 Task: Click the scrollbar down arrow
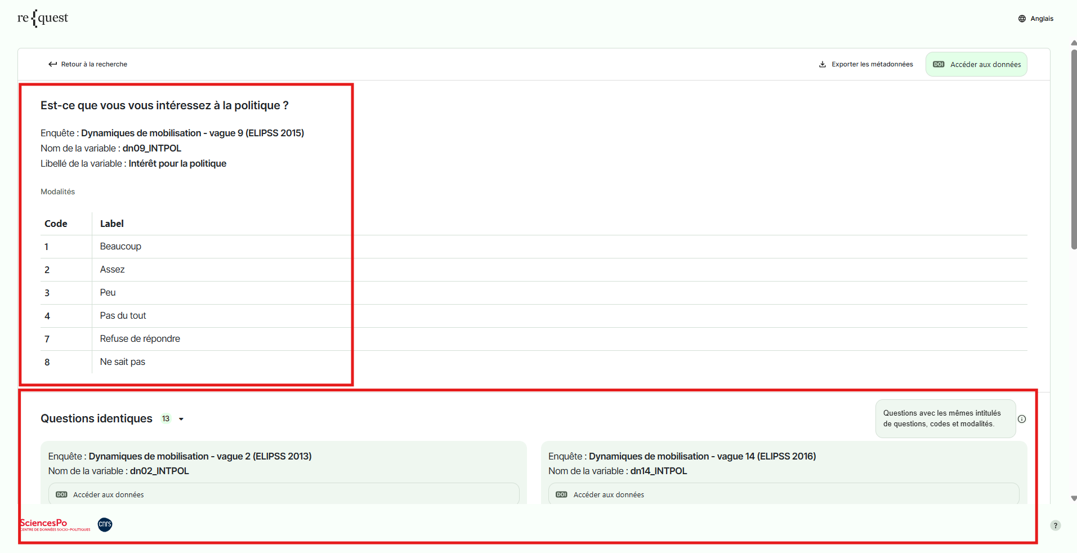(1074, 498)
